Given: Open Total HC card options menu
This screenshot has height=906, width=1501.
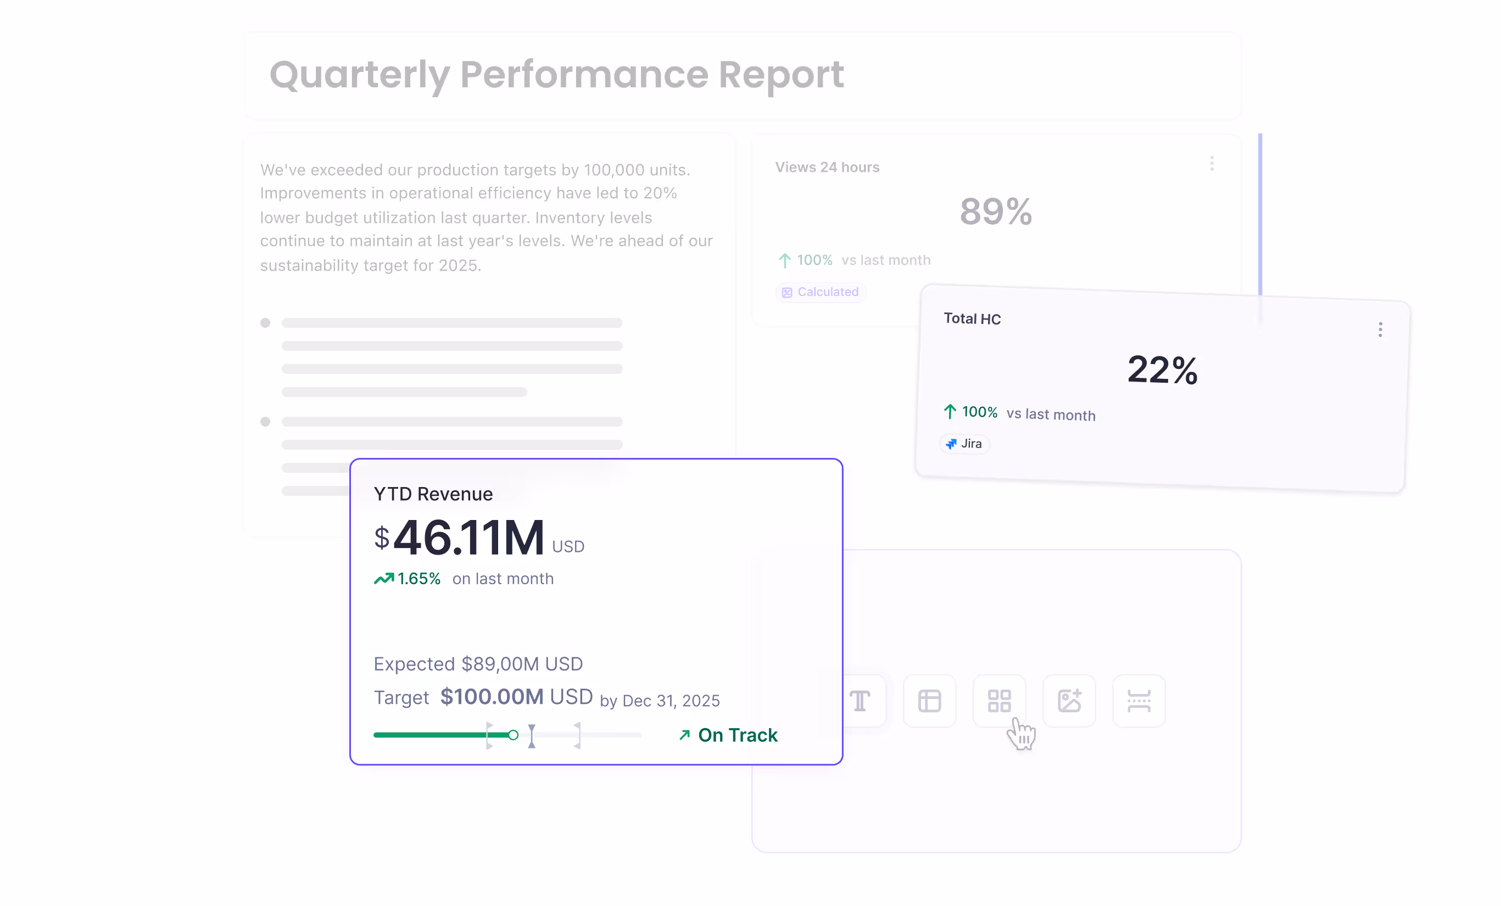Looking at the screenshot, I should (1380, 329).
